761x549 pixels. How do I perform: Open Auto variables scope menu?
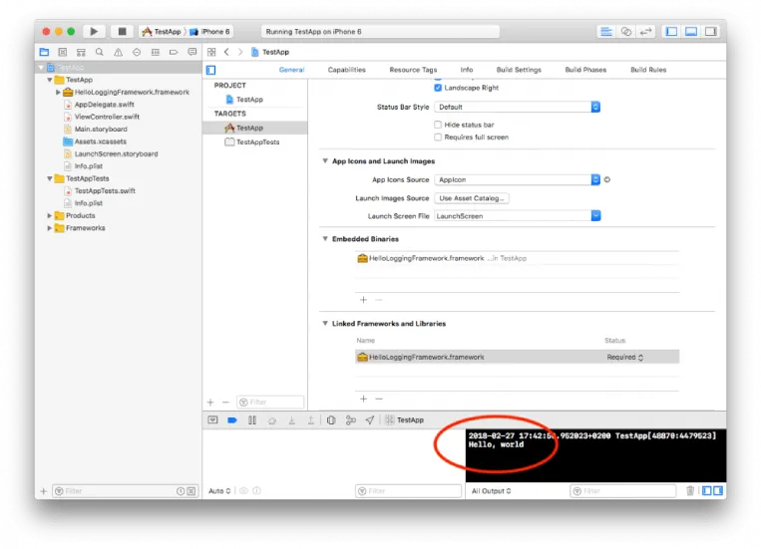click(x=219, y=491)
